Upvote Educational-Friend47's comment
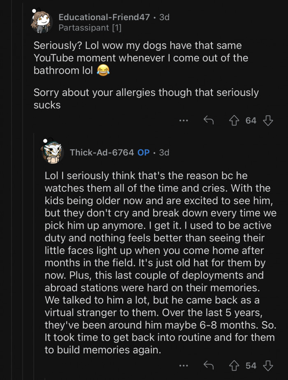 pyautogui.click(x=235, y=120)
